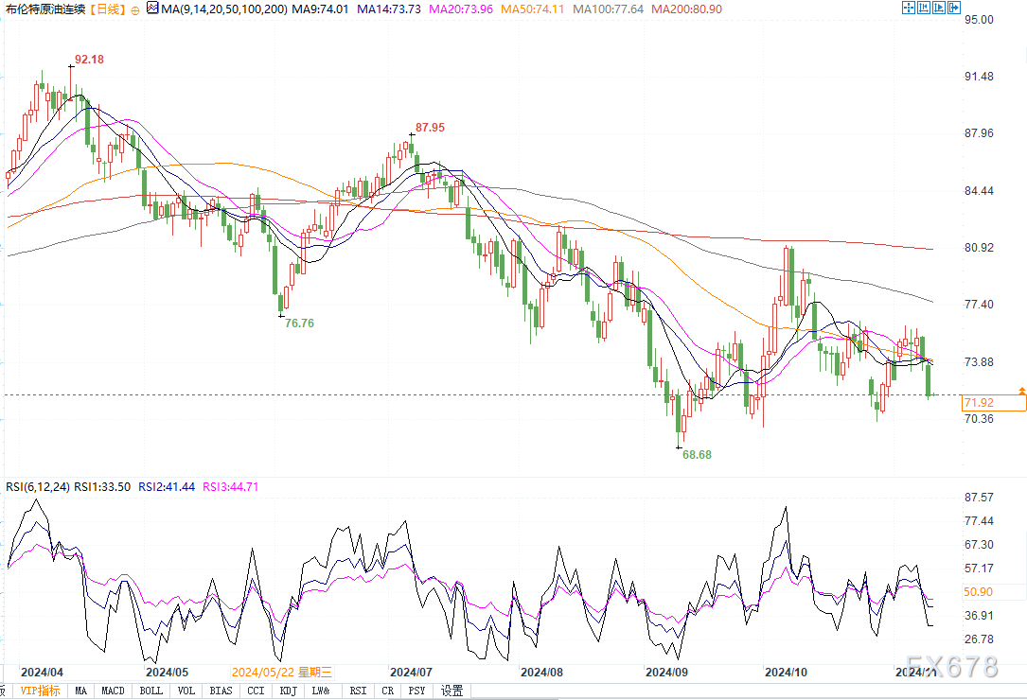Click the 68.68 low price marker

[697, 455]
